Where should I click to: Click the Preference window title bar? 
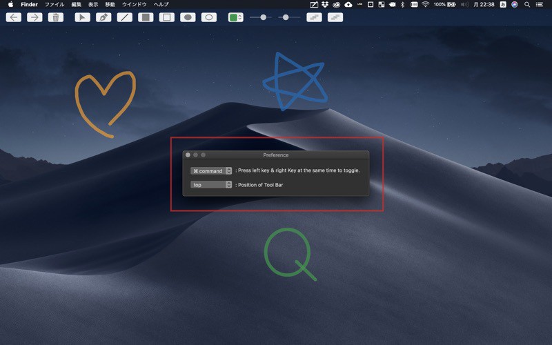click(x=275, y=155)
